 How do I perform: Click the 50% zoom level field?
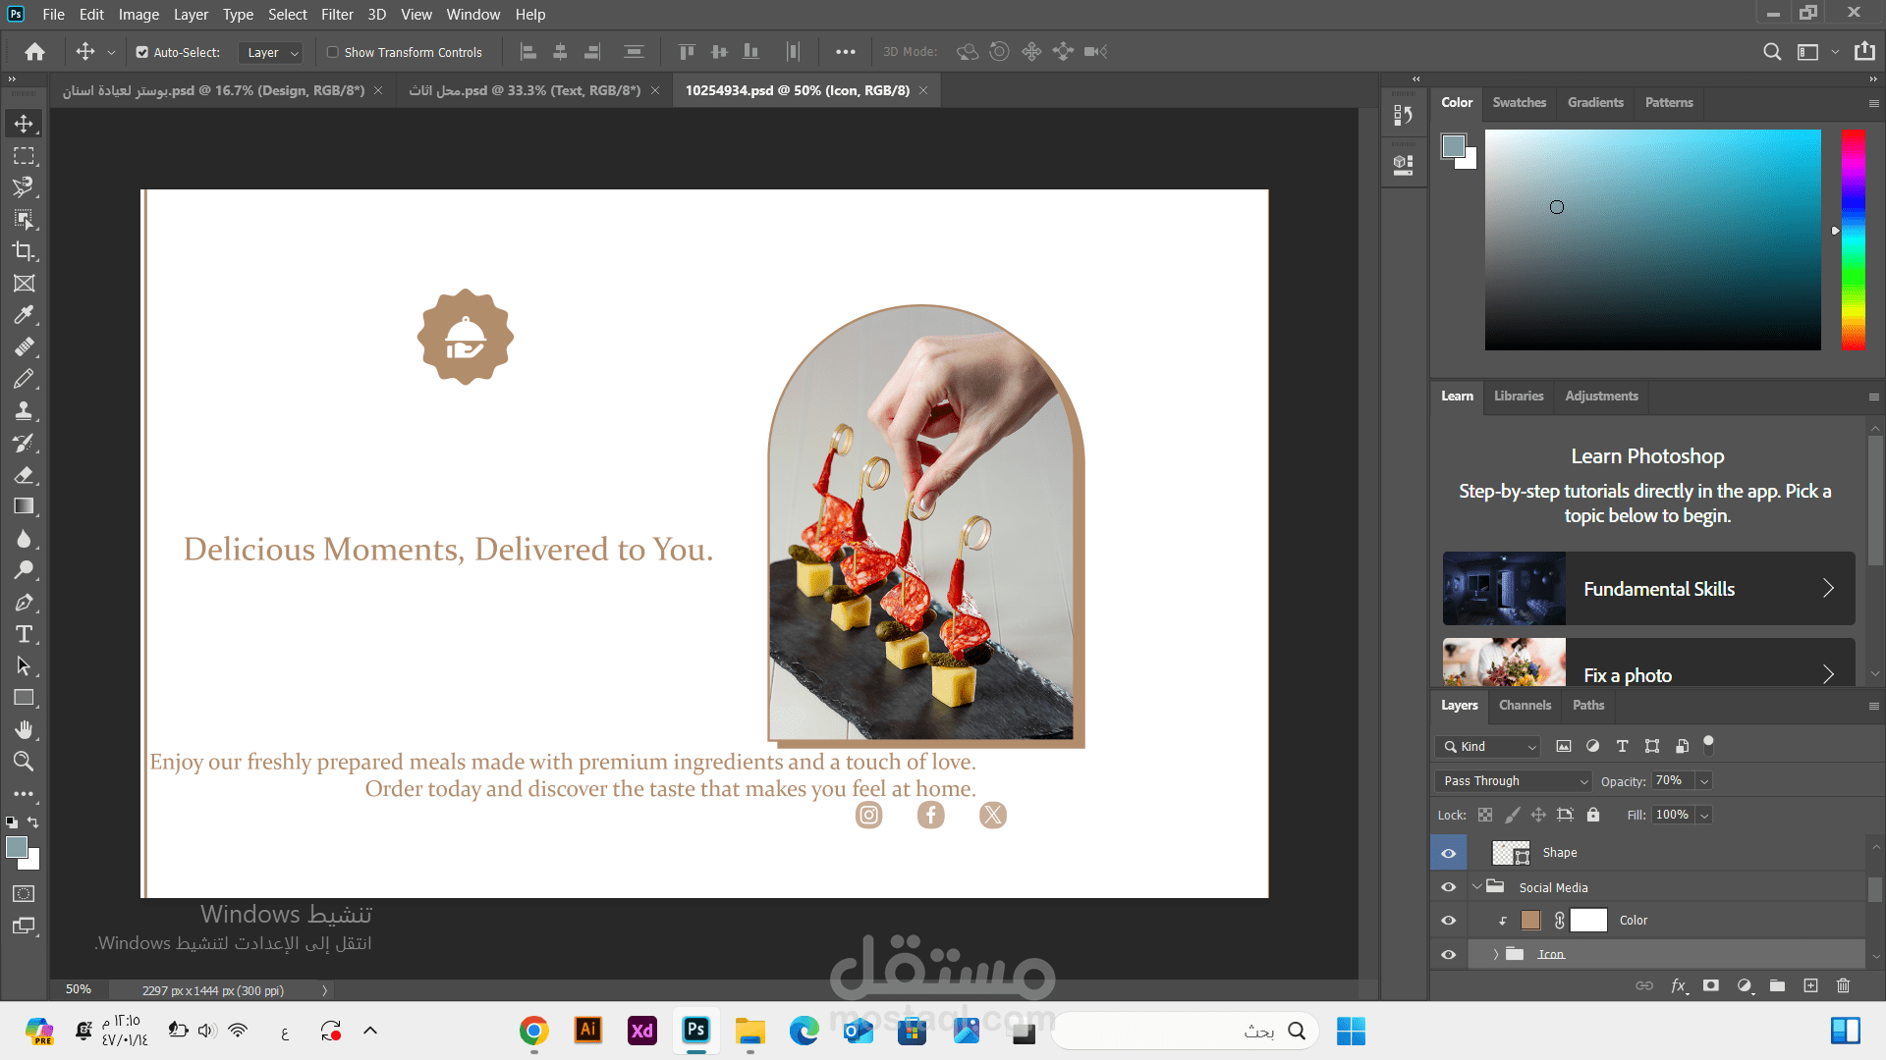[x=79, y=989]
